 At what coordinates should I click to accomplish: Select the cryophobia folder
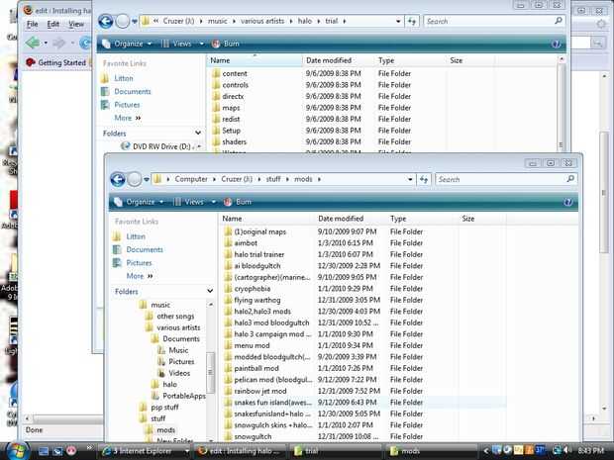(x=253, y=289)
